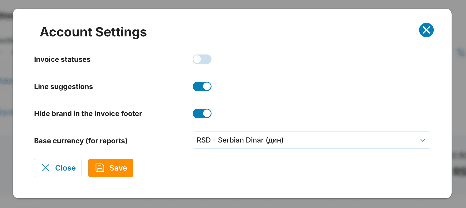
Task: Click the Hide brand in the invoice footer label
Action: tap(88, 114)
